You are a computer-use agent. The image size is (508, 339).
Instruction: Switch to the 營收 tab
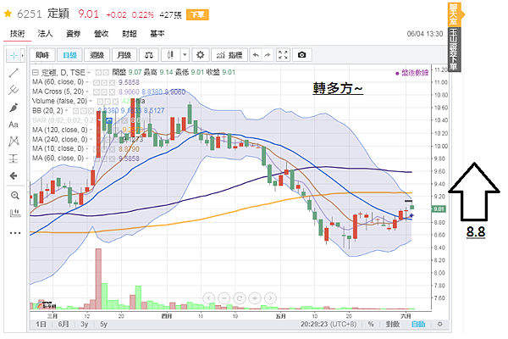point(101,33)
